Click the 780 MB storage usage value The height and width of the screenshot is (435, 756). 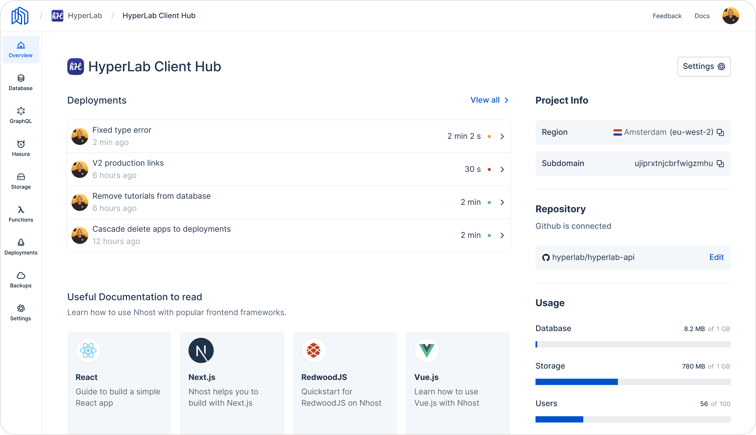[x=694, y=366]
